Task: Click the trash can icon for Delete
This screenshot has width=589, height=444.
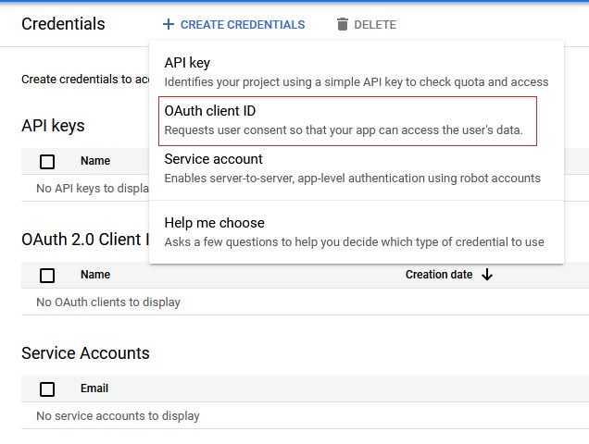Action: click(343, 25)
